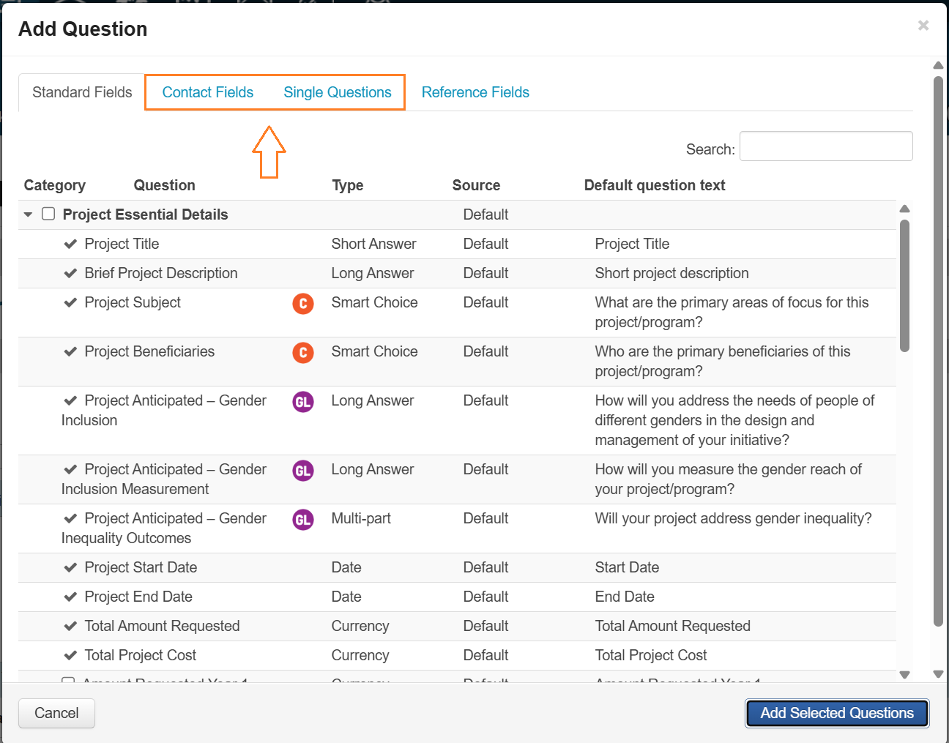Click the orange C icon beside Project Subject
Image resolution: width=949 pixels, height=743 pixels.
tap(303, 304)
